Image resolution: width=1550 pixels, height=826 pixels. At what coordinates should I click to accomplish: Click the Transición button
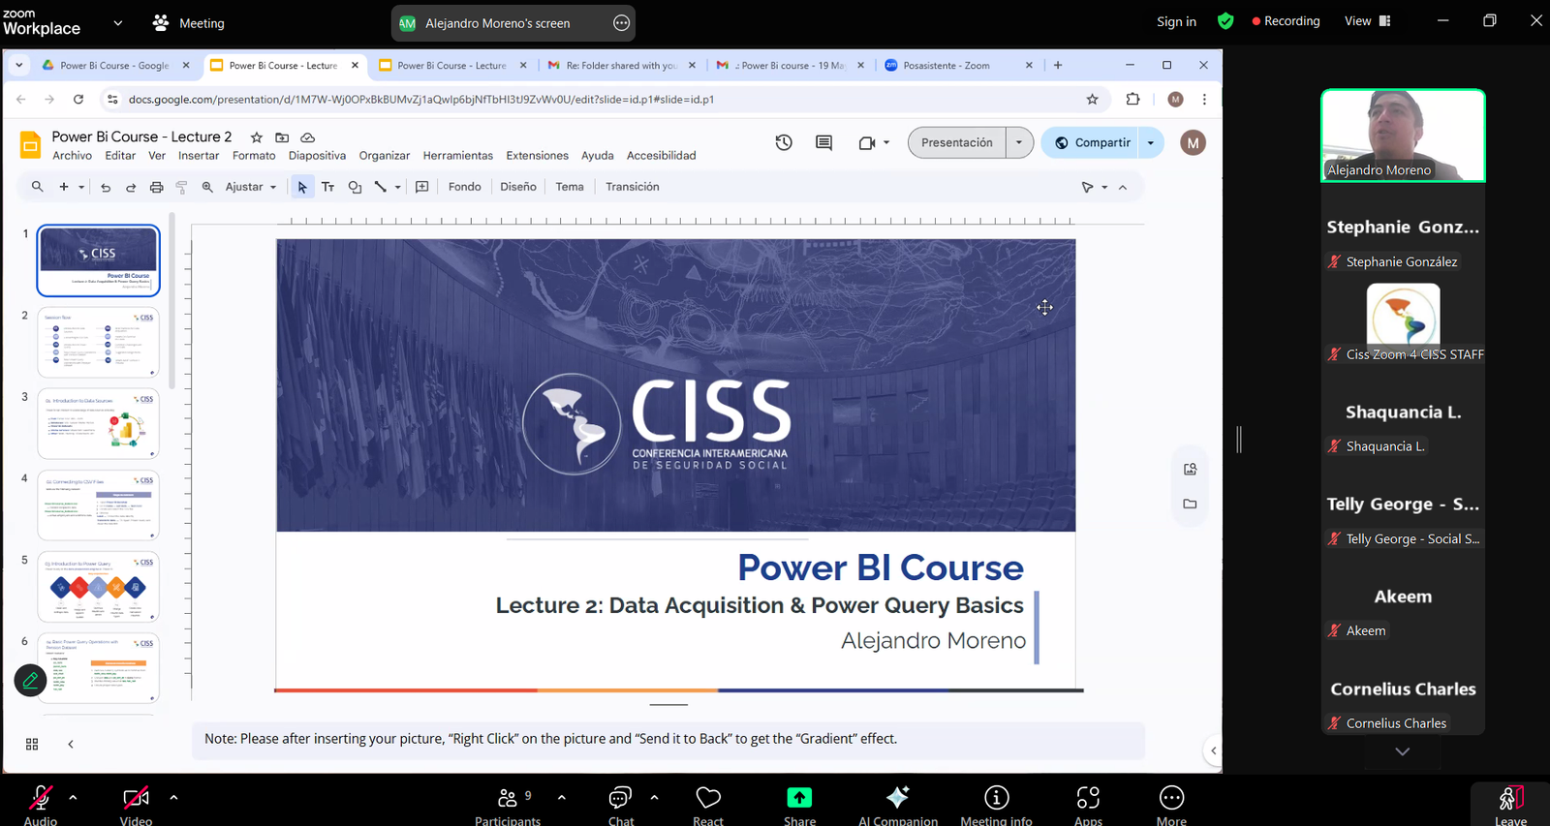(x=633, y=187)
